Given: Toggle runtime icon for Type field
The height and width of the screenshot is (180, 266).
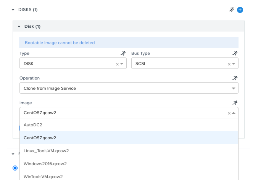Looking at the screenshot, I should click(123, 53).
